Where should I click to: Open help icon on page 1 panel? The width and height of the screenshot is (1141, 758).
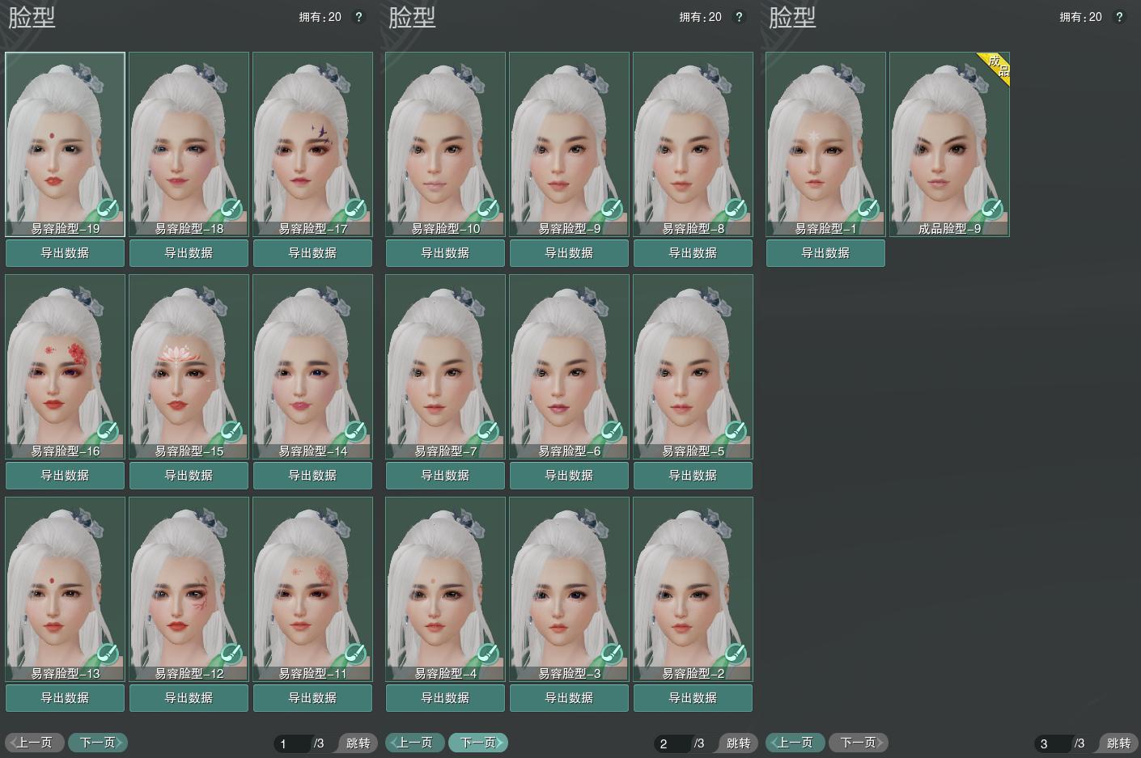coord(359,17)
